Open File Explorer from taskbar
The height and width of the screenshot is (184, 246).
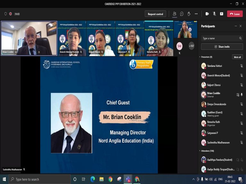point(102,179)
